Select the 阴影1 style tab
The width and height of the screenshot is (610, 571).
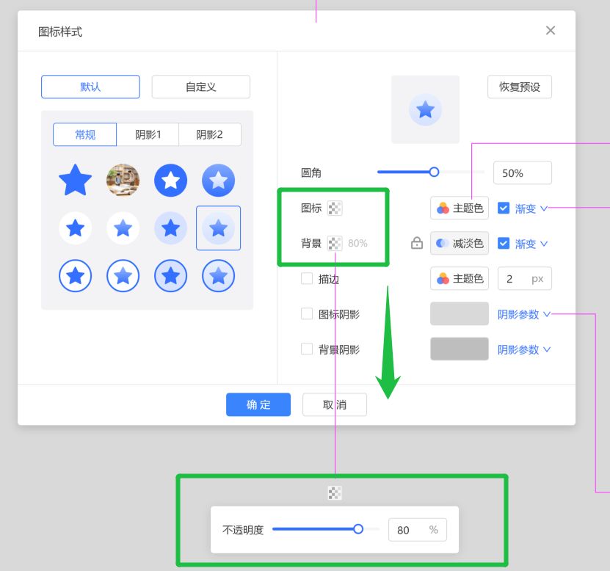click(148, 134)
